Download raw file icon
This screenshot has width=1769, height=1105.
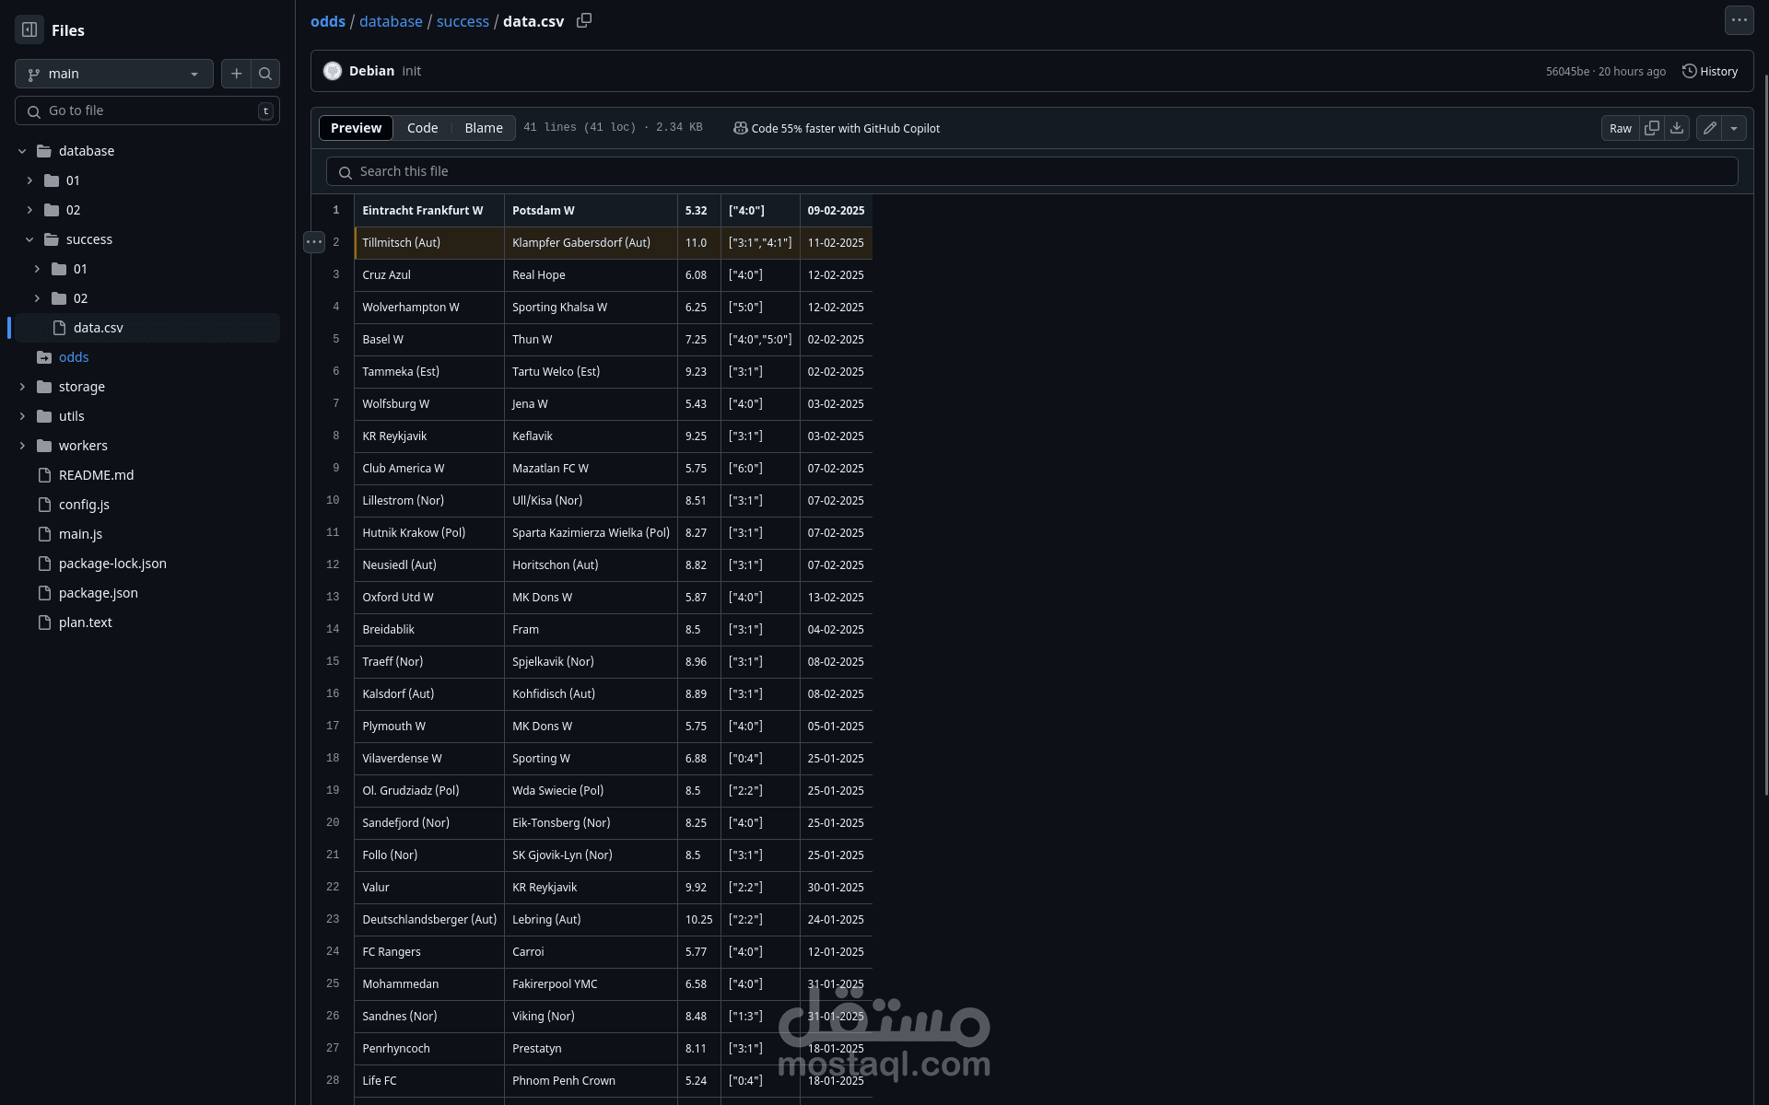click(1677, 128)
